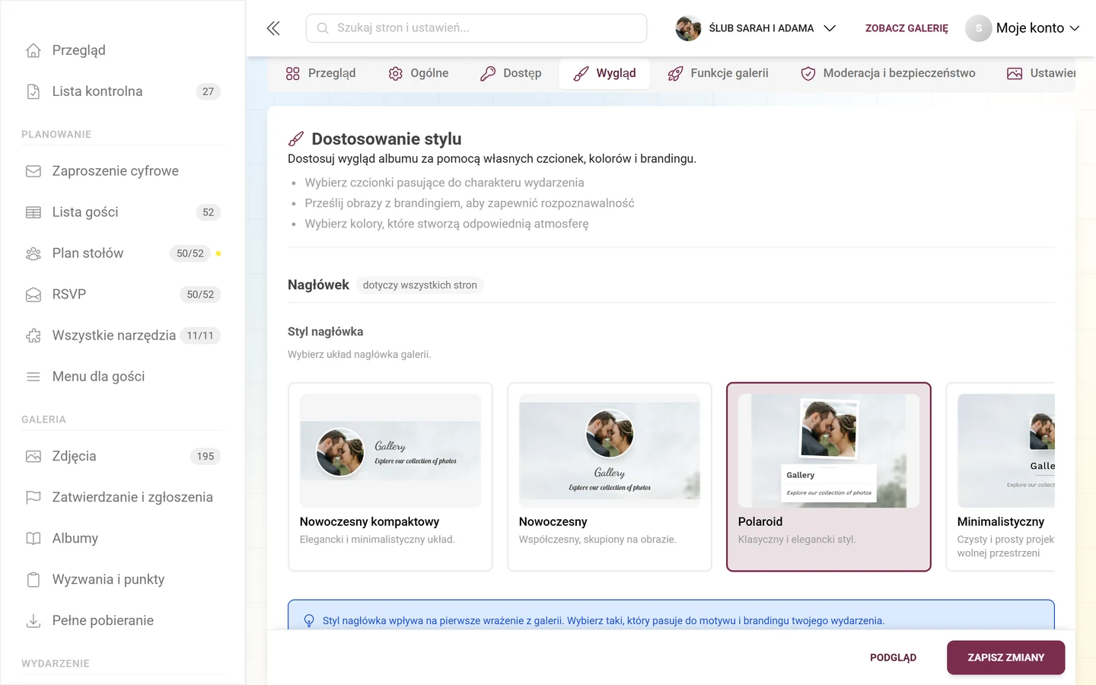Choose Minimalistyczny header style option
The image size is (1096, 685).
point(1000,477)
